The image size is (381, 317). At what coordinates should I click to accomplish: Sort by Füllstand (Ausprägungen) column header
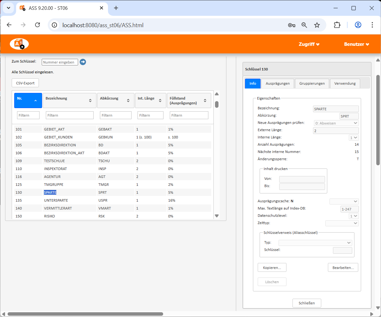click(x=189, y=101)
